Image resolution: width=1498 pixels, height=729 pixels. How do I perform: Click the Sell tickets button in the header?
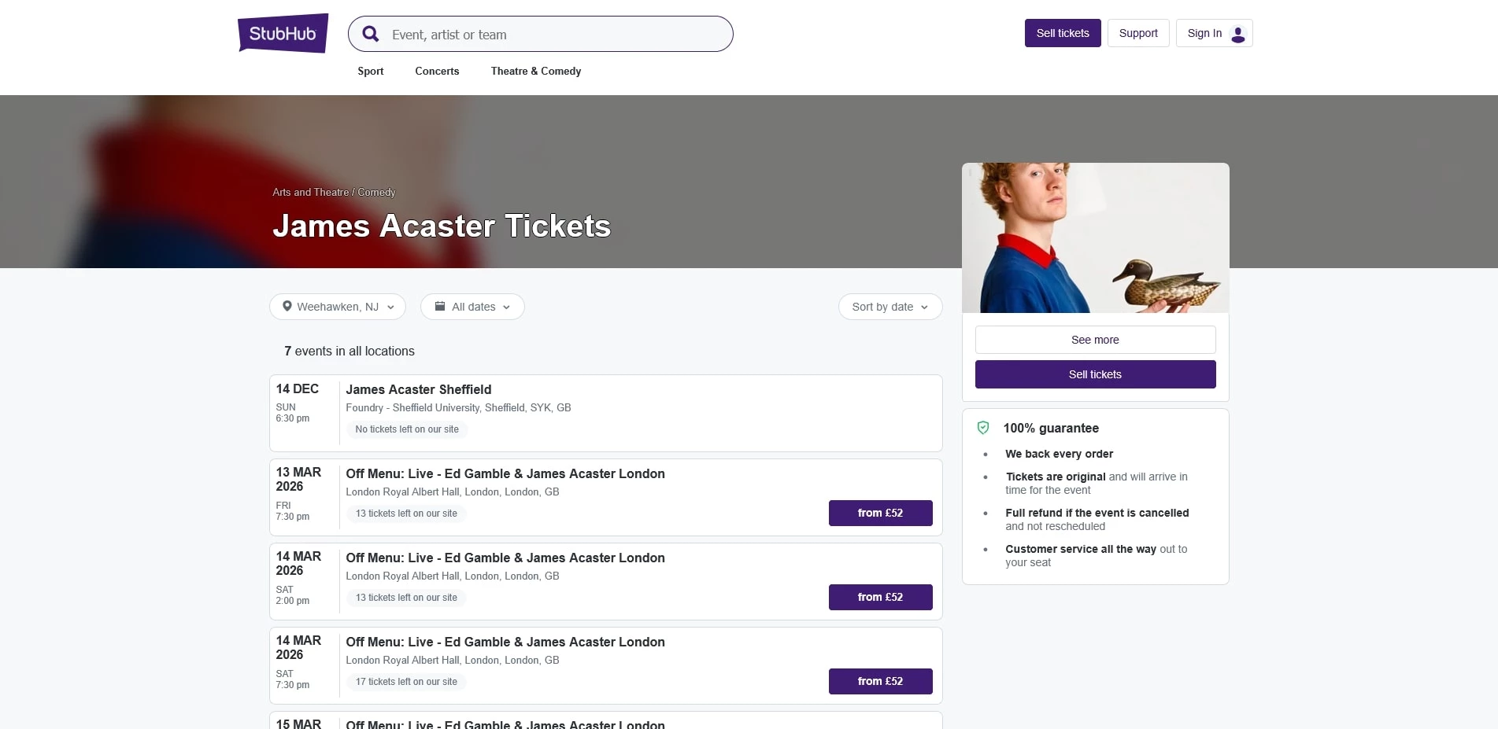[1062, 33]
